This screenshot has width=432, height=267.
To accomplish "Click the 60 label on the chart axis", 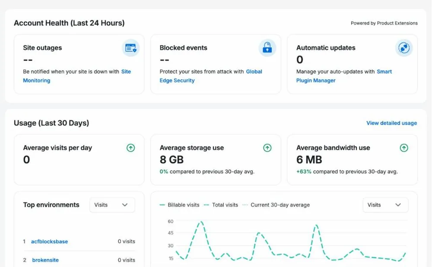I will coord(171,221).
